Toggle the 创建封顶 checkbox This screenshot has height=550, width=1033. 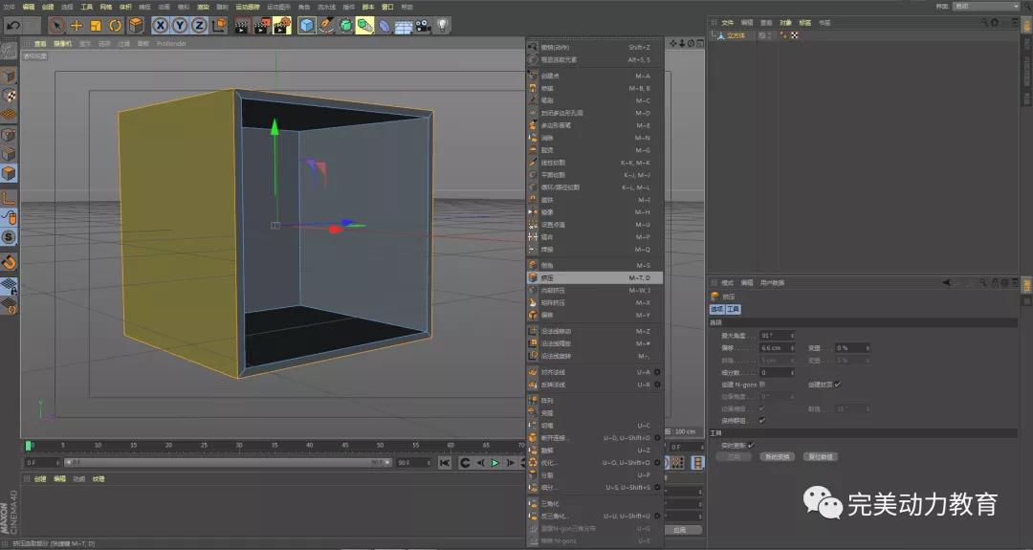[x=838, y=384]
